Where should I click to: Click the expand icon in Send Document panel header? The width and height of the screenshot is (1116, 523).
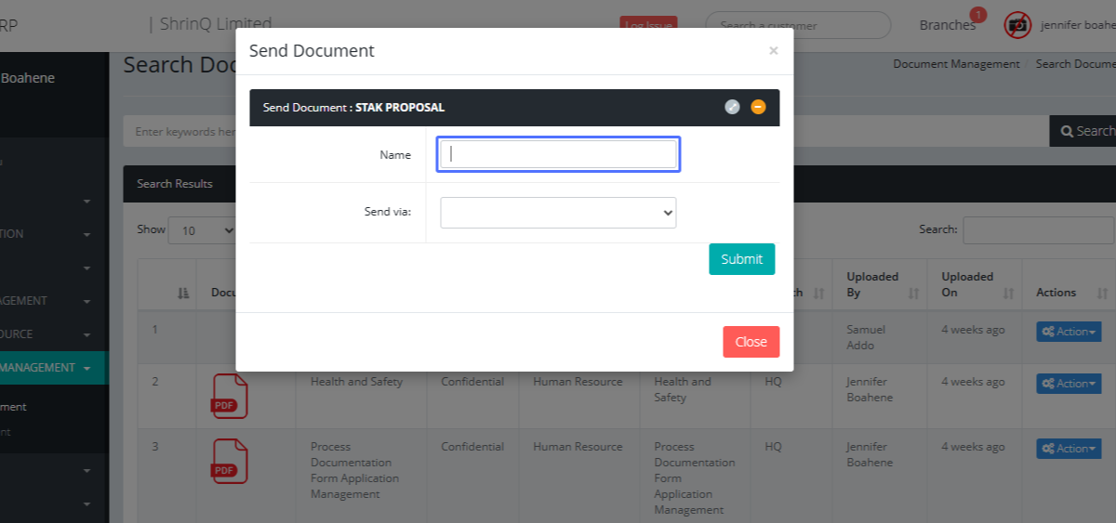point(732,107)
